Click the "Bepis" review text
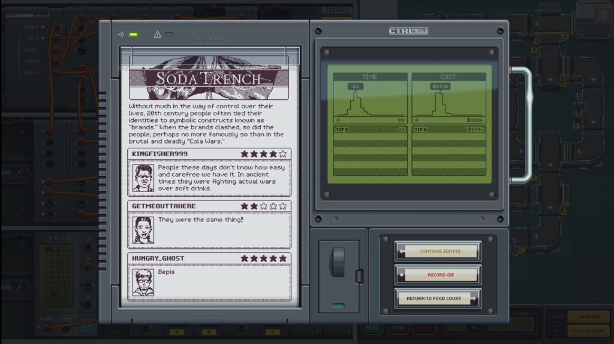Viewport: 614px width, 344px height. (167, 272)
